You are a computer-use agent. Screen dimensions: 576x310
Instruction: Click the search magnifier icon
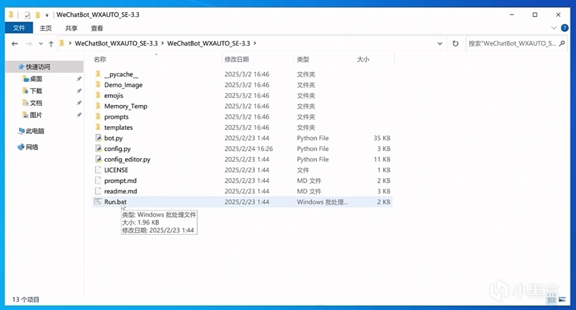click(562, 44)
